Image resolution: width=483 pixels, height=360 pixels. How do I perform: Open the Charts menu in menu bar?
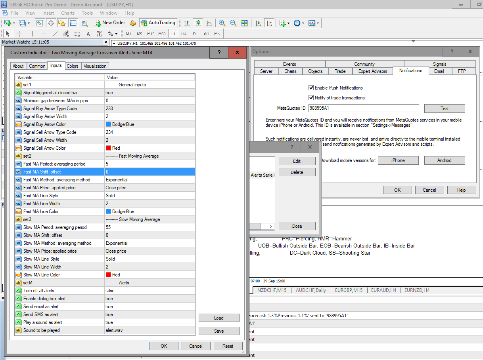(68, 13)
